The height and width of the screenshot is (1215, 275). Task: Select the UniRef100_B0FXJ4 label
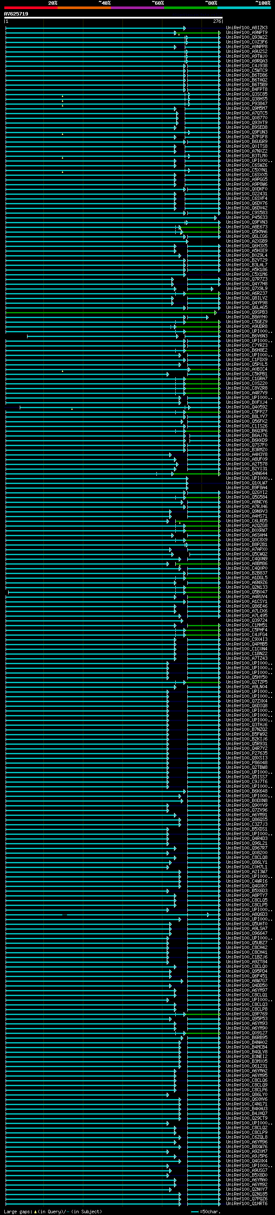coord(247,402)
